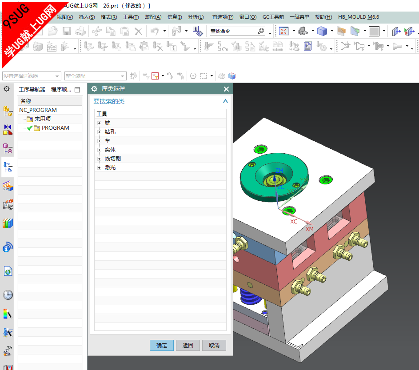
Task: Click the Copy toolbar icon
Action: pos(111,31)
